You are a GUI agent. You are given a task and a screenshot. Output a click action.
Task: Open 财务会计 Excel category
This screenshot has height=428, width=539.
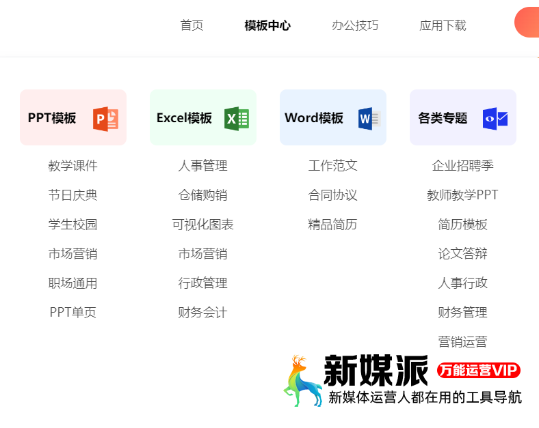coord(203,313)
